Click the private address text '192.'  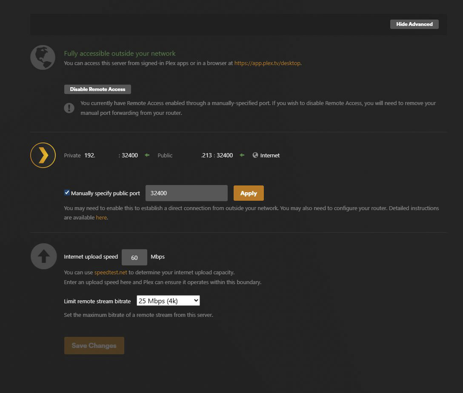pos(90,156)
